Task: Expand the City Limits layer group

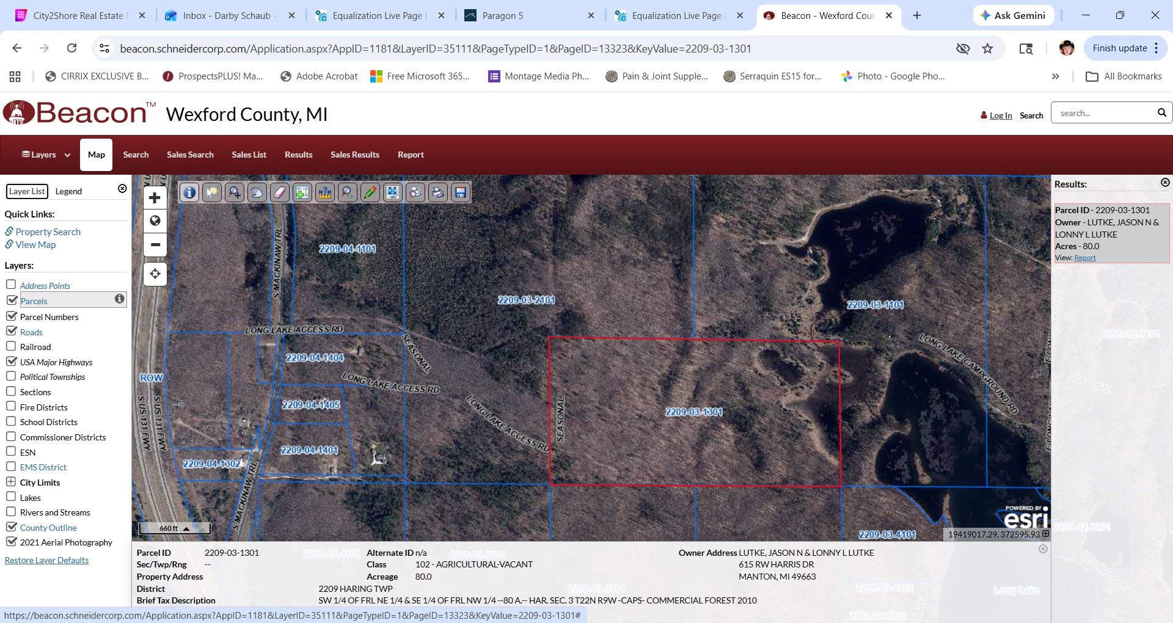Action: tap(11, 482)
